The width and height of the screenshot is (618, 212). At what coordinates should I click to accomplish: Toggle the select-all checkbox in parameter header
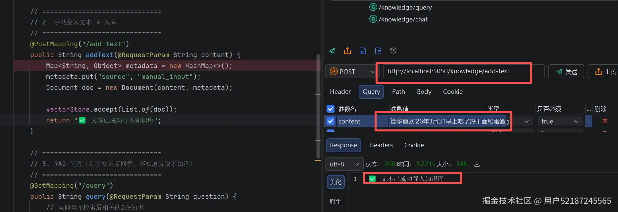[331, 109]
